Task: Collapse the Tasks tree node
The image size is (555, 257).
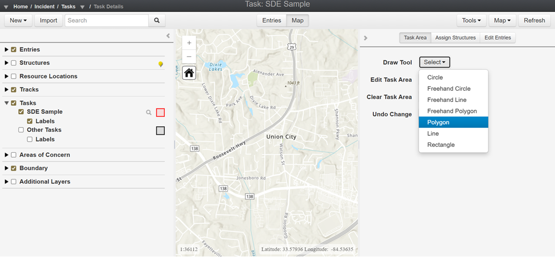Action: click(6, 103)
